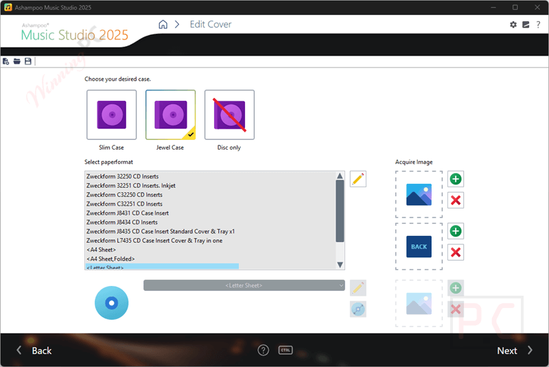Create new project toolbar icon
The width and height of the screenshot is (549, 367).
tap(6, 62)
